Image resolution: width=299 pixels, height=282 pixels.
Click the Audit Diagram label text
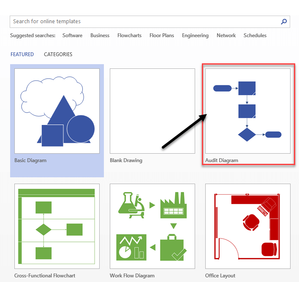(222, 160)
